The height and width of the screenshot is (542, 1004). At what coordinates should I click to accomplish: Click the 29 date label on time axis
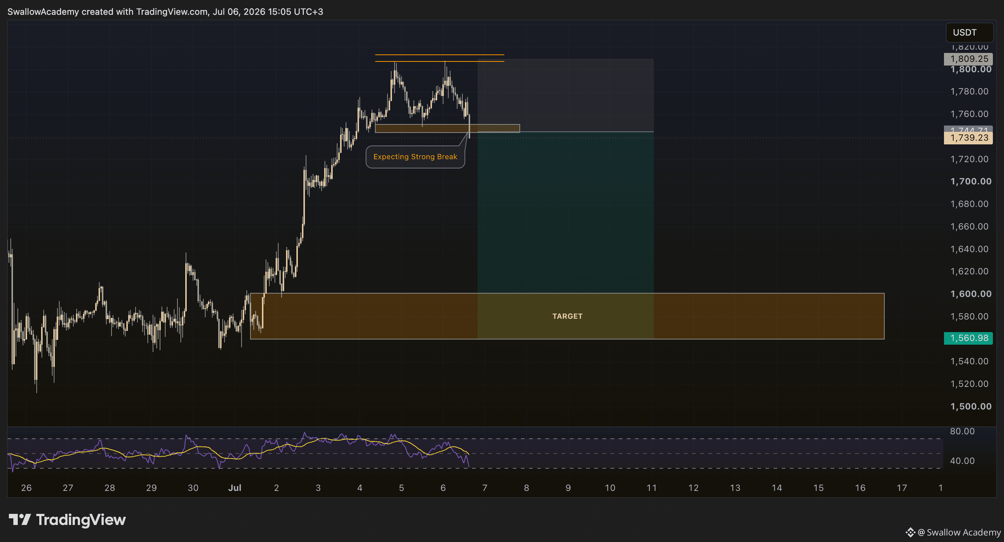click(x=151, y=488)
